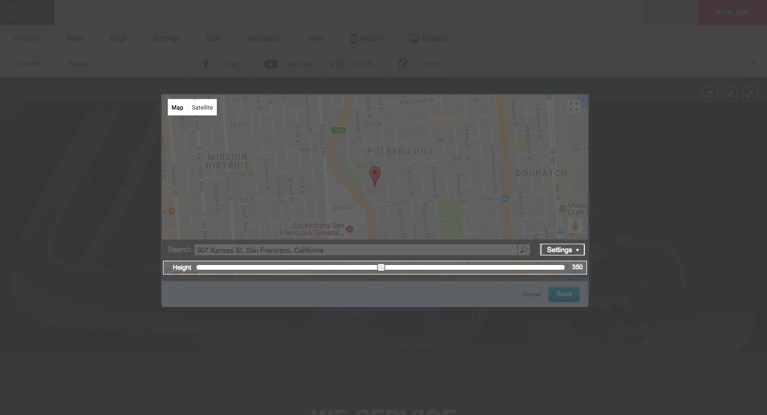Viewport: 767px width, 415px height.
Task: Click the top SAVE button
Action: (671, 12)
